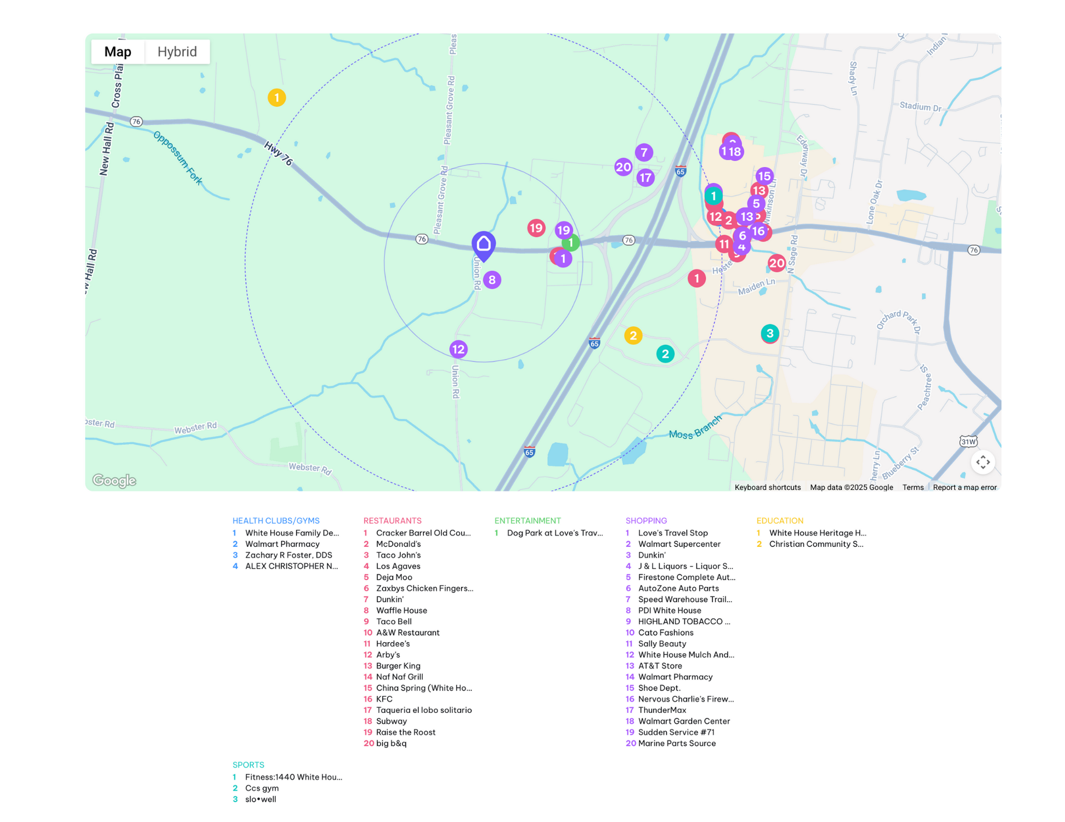
Task: Click yellow education marker 1
Action: 276,98
